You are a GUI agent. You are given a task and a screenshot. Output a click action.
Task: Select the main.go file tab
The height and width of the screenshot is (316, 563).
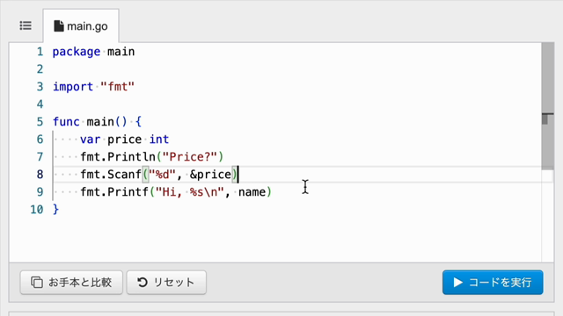coord(81,26)
